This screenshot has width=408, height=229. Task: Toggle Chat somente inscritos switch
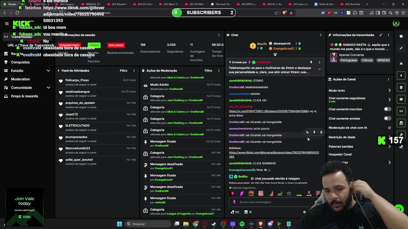tap(387, 109)
